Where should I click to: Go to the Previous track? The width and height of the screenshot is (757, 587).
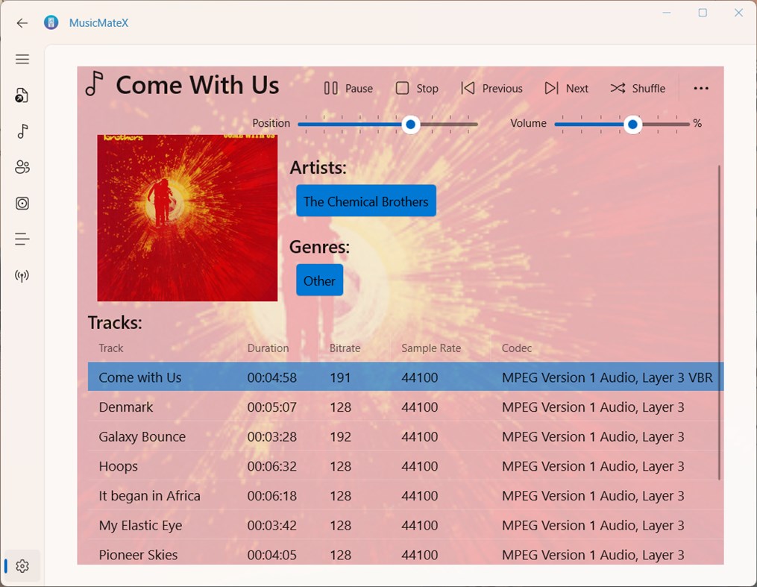click(491, 88)
